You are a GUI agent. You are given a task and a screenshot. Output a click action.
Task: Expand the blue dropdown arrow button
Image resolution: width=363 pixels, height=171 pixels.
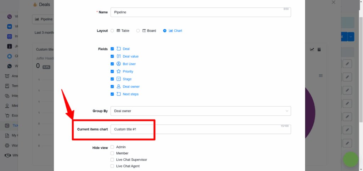(x=351, y=36)
